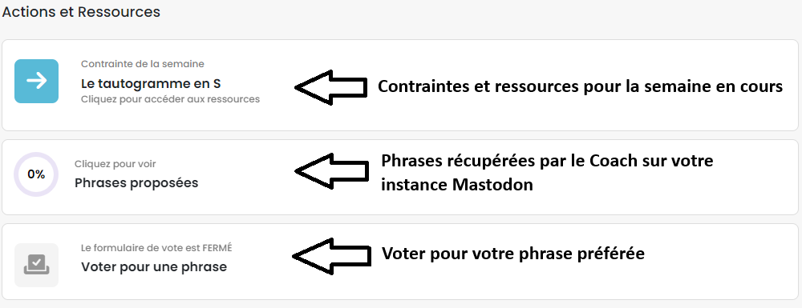Click 'Cliquez pour voir' caption
The height and width of the screenshot is (308, 802).
tap(115, 164)
